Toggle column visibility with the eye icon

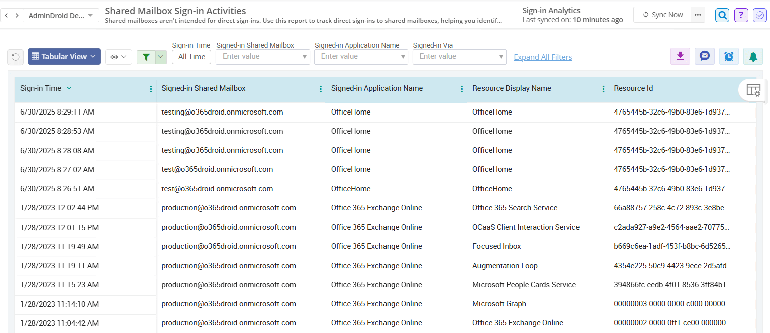tap(115, 56)
